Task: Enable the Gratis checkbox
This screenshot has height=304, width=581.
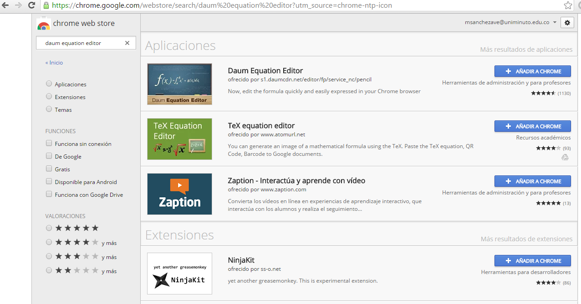Action: coord(49,169)
